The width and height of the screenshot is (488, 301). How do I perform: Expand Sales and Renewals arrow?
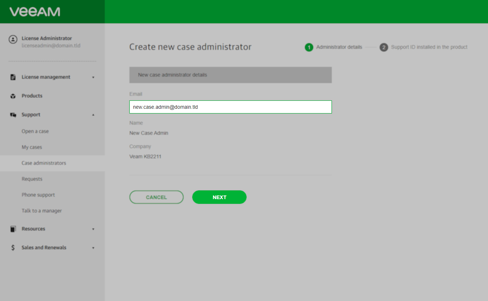pyautogui.click(x=93, y=248)
